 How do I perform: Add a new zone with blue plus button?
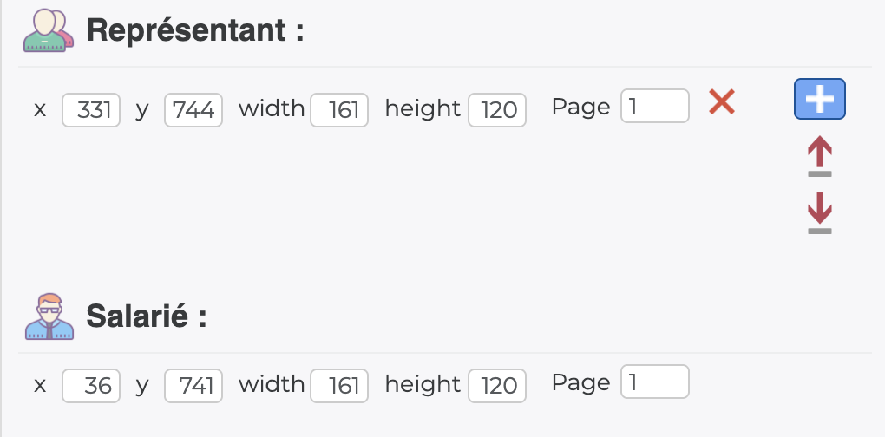(x=819, y=101)
